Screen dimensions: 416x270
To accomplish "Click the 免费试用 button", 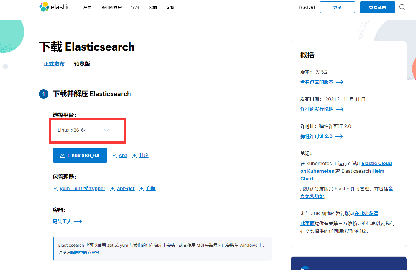I will (377, 7).
